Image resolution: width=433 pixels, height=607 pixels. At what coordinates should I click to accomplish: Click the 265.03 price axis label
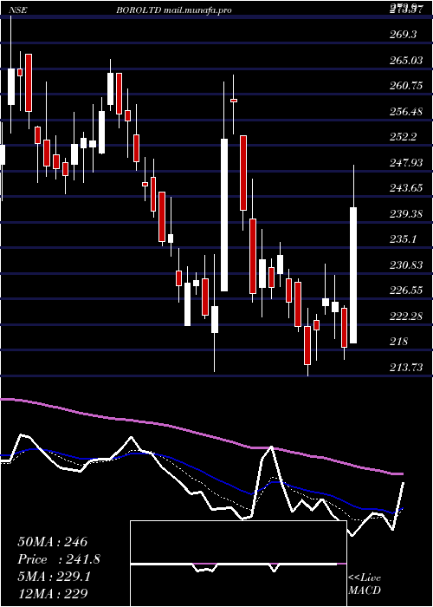coord(406,61)
